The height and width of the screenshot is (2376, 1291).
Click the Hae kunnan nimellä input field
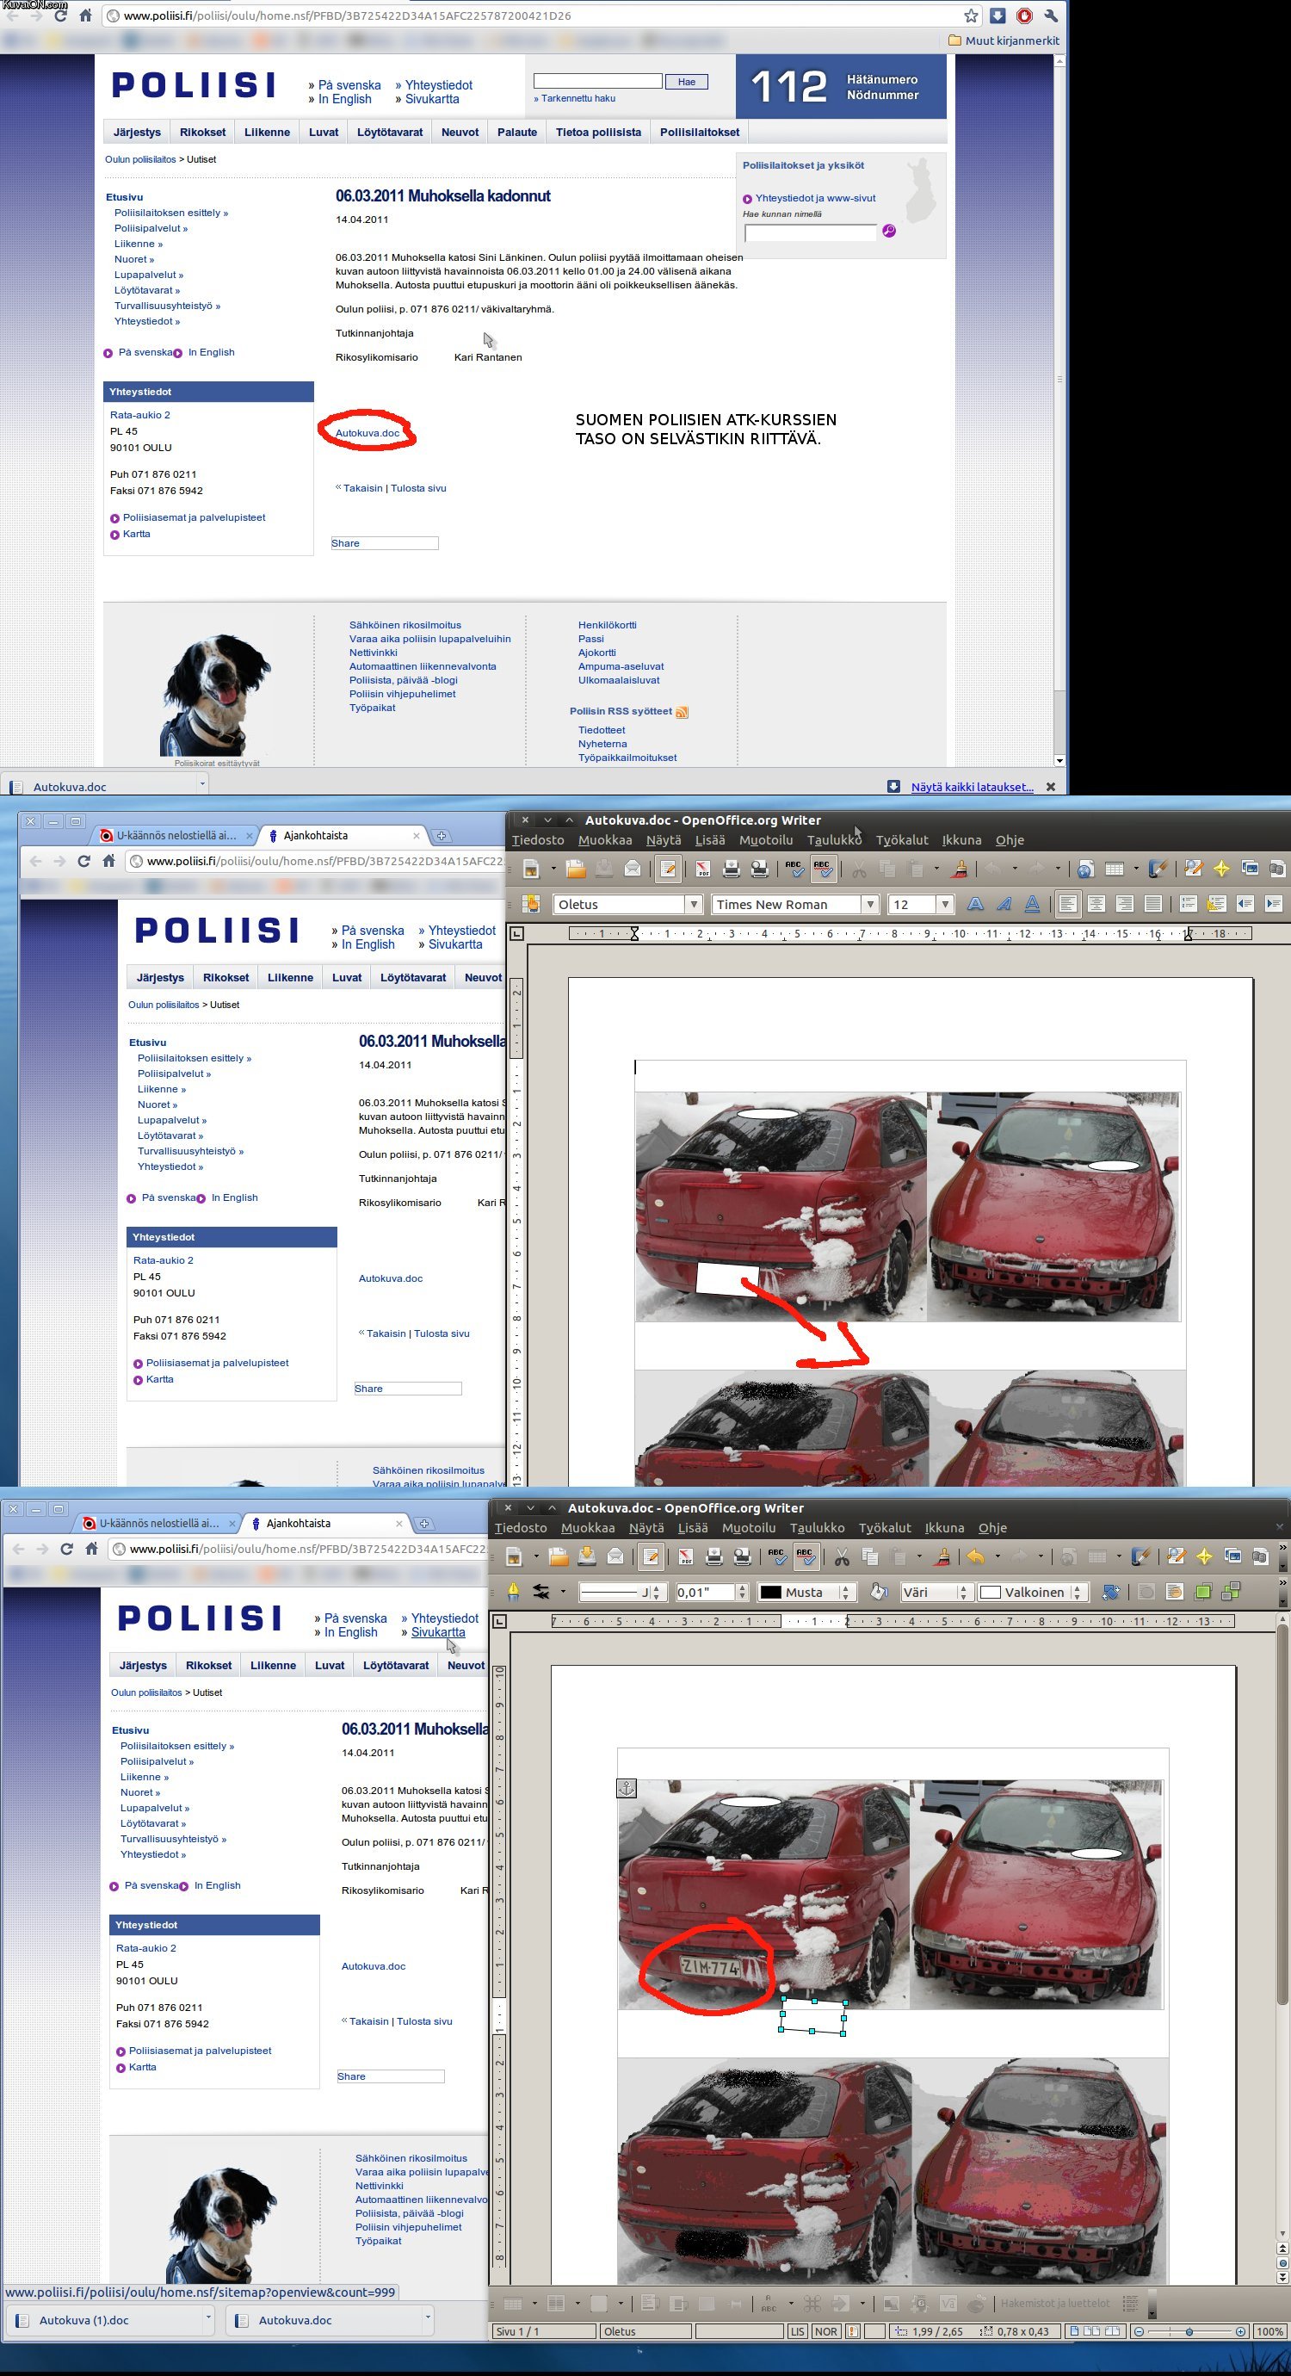[810, 232]
